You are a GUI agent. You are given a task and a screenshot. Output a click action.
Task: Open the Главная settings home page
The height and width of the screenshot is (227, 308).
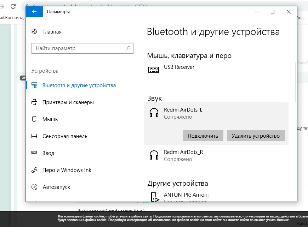click(x=52, y=32)
